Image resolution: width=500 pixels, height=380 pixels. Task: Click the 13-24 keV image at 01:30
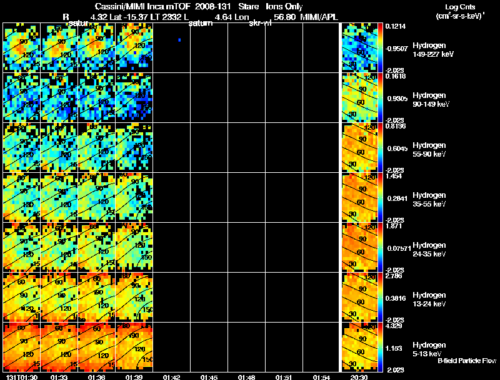click(x=22, y=297)
